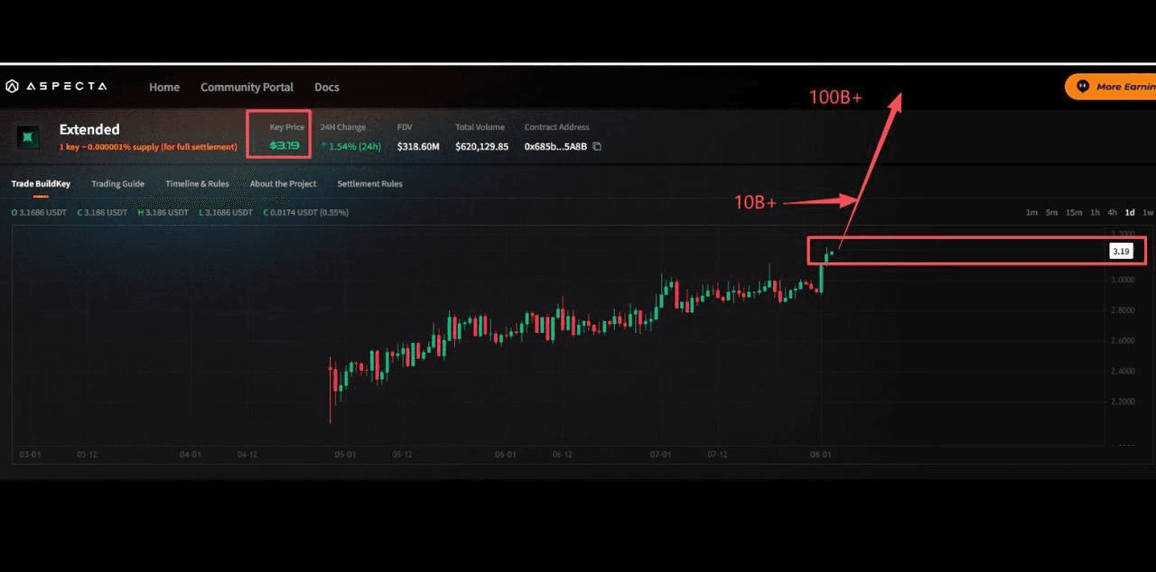Click the current price label 3.19 on the axis
The height and width of the screenshot is (572, 1156).
(1121, 252)
